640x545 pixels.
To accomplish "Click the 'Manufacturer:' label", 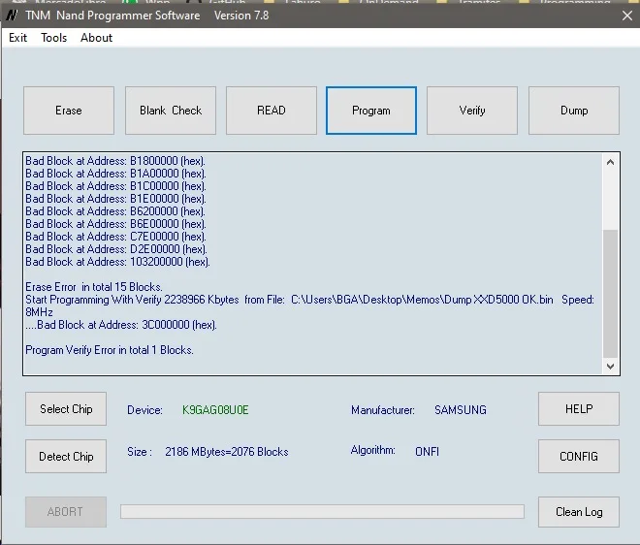I will [x=383, y=410].
